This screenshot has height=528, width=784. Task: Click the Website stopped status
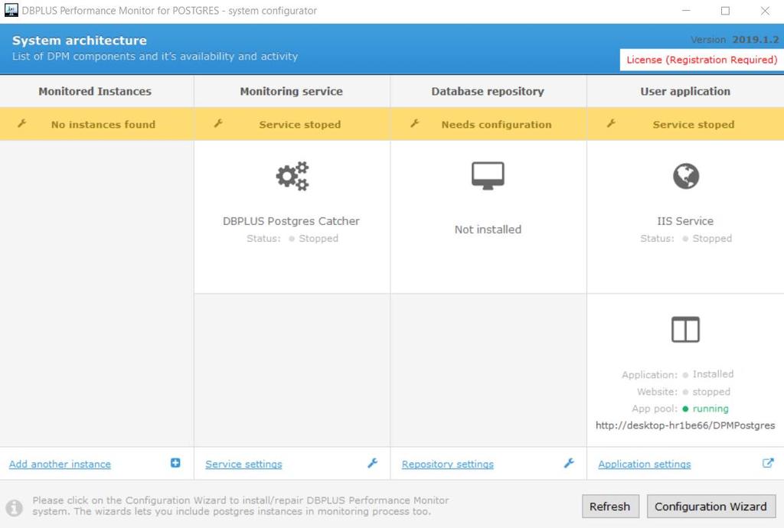coord(711,392)
